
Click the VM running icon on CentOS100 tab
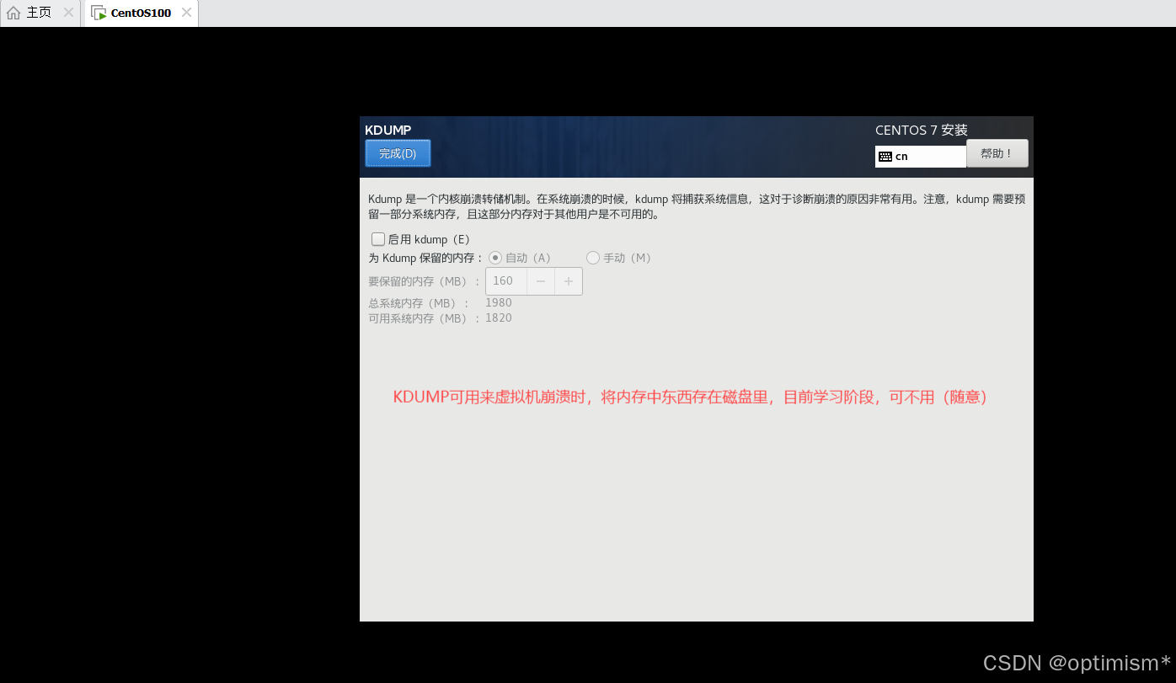[x=99, y=13]
